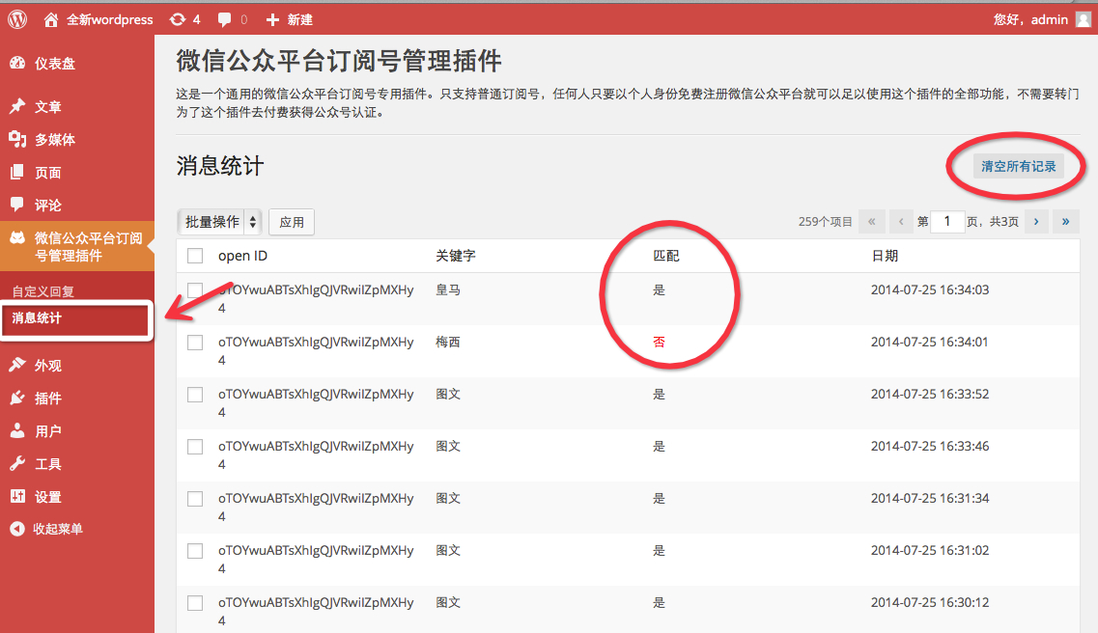
Task: Go to next page with › button
Action: pos(1036,222)
